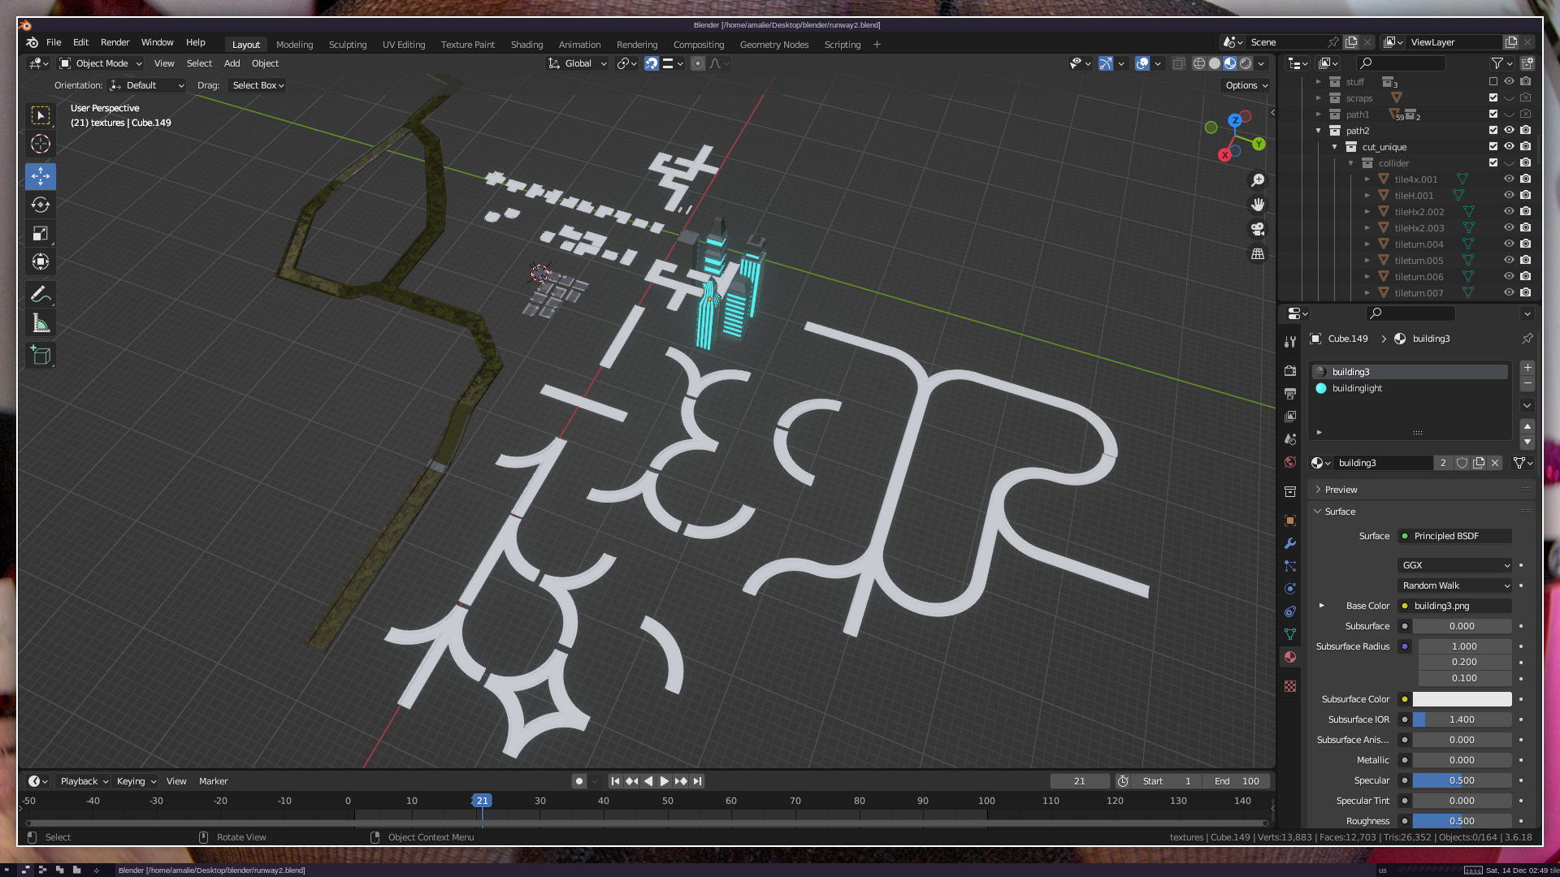
Task: Switch to the Shading workspace tab
Action: pos(526,45)
